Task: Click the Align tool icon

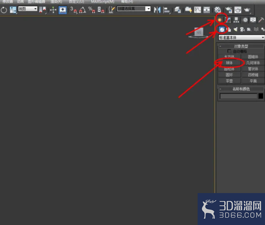Action: click(166, 10)
